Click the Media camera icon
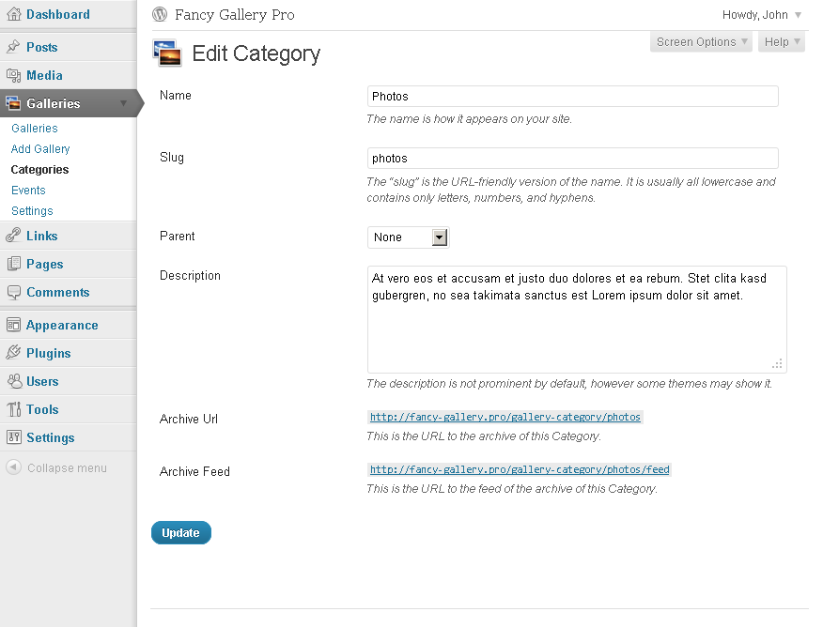 click(14, 75)
